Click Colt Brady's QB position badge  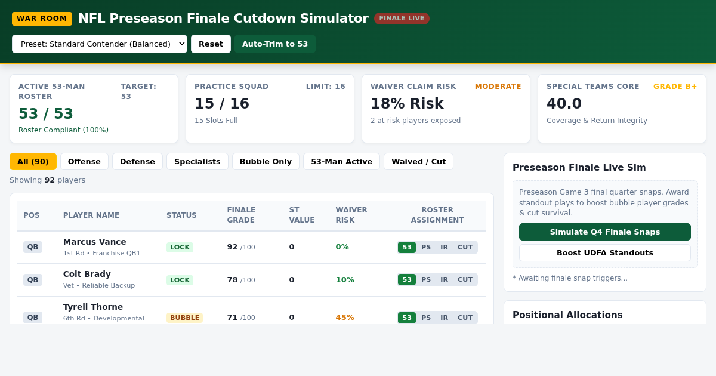(33, 280)
